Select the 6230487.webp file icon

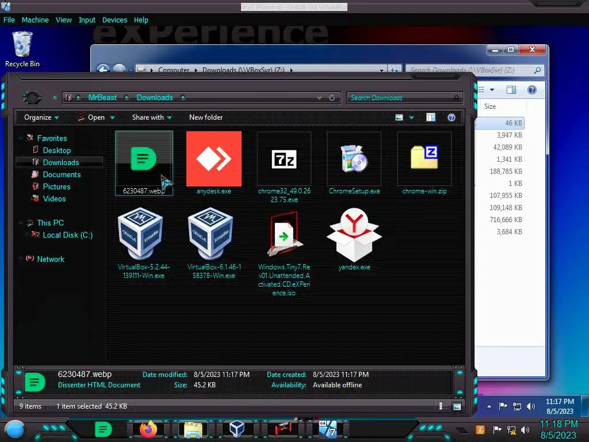144,159
